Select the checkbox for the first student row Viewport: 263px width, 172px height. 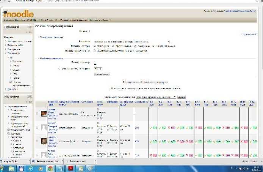coord(37,113)
